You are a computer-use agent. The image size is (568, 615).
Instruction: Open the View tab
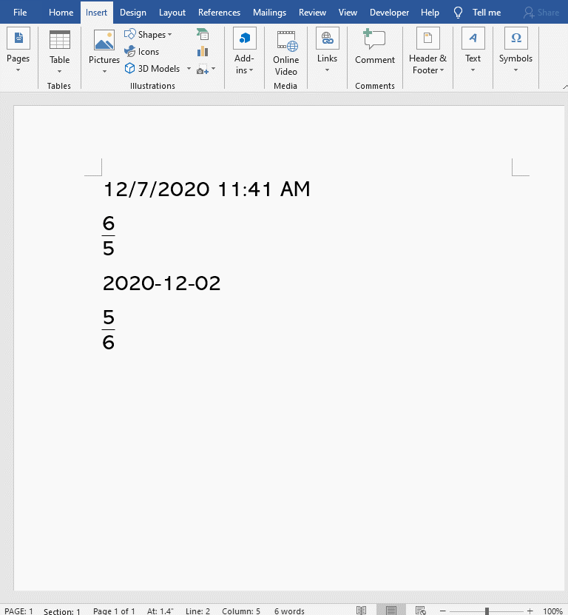tap(348, 13)
